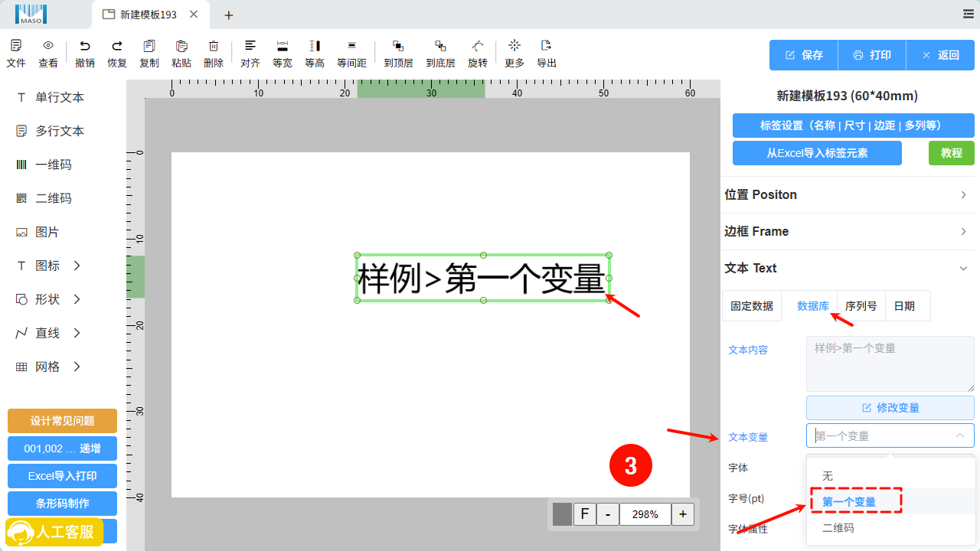Select 无 in variable dropdown
Screen dimensions: 980x551
tap(891, 476)
